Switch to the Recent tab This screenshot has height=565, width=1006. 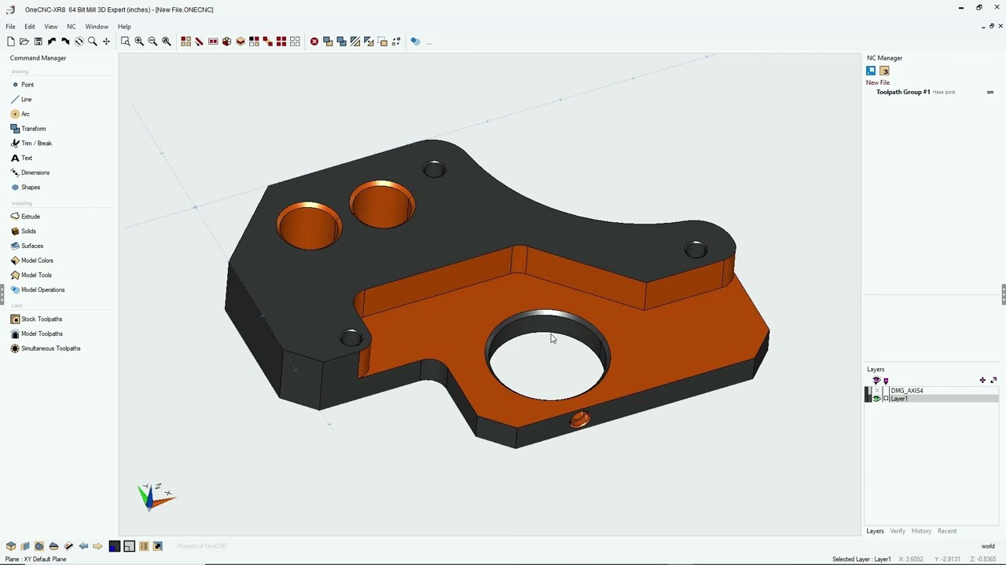[x=947, y=531]
